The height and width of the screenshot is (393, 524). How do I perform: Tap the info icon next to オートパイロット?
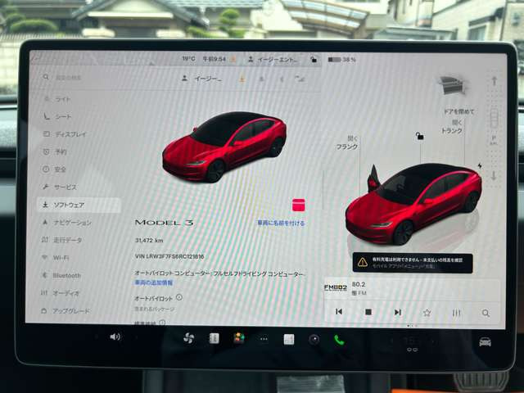point(179,297)
